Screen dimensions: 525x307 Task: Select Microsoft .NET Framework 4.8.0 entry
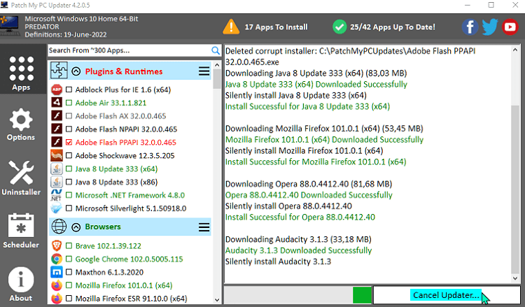(x=130, y=195)
